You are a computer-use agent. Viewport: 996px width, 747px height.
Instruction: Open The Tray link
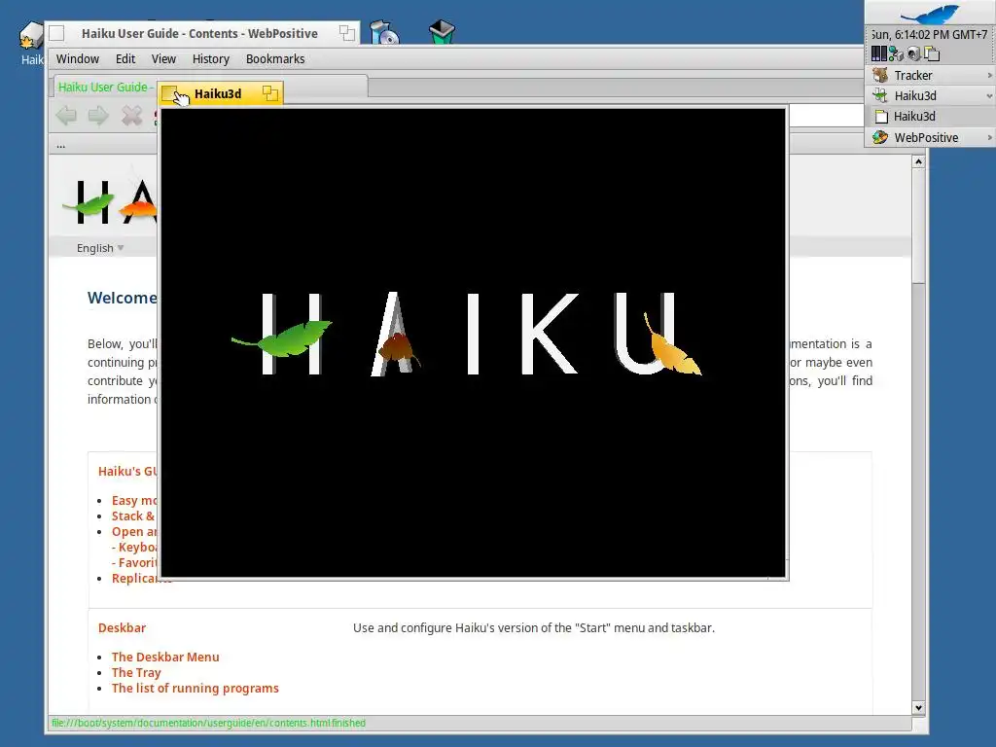136,673
